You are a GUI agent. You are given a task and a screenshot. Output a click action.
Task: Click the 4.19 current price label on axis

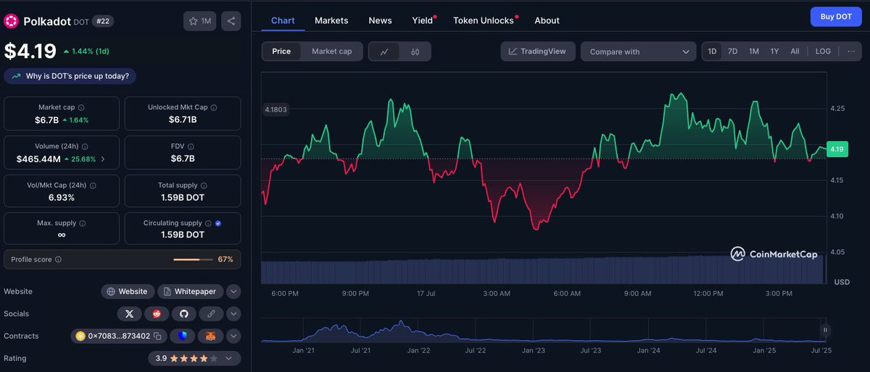pyautogui.click(x=837, y=149)
